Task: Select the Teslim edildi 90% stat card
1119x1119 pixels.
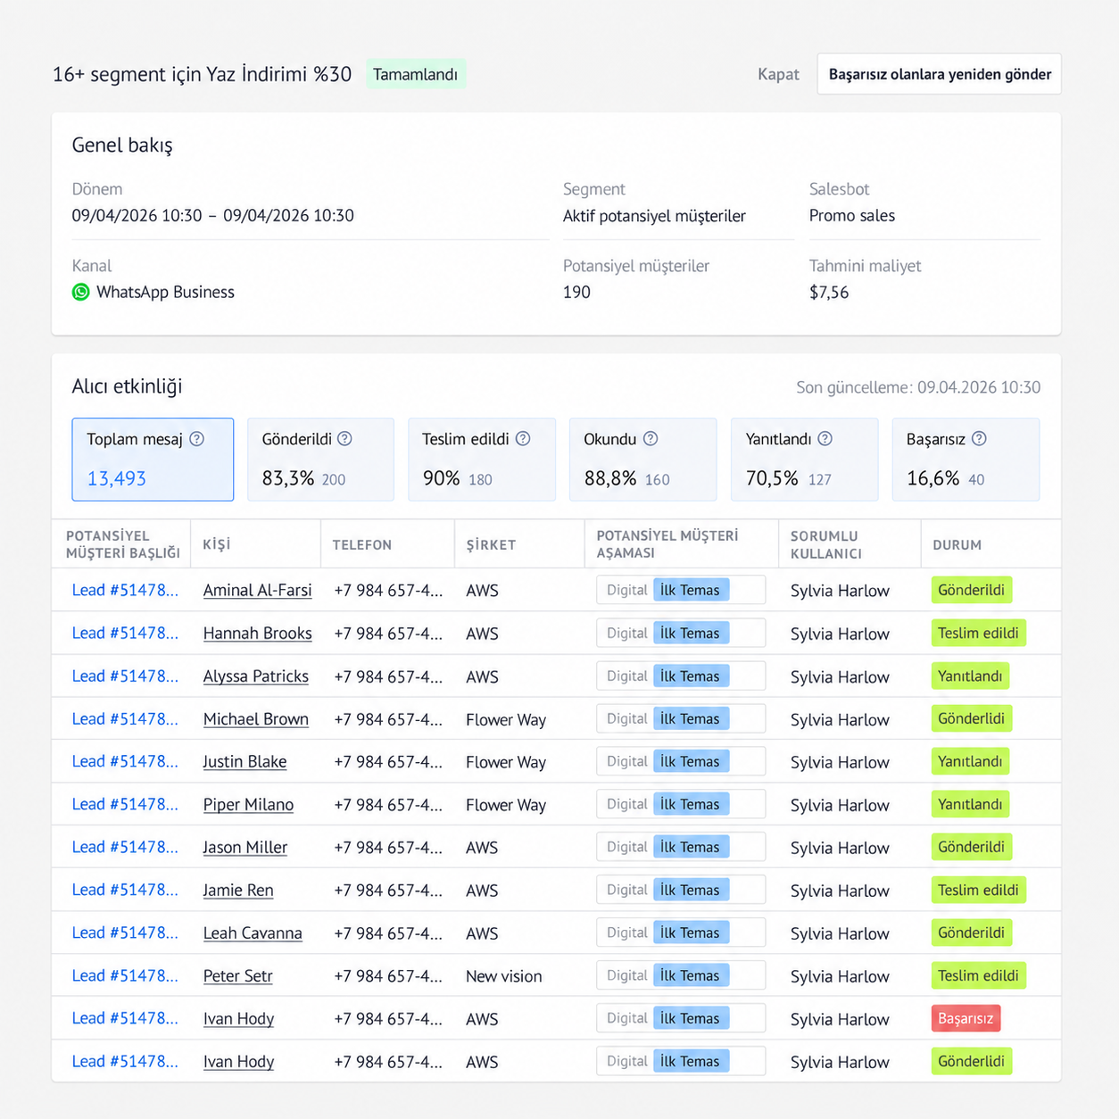Action: click(482, 460)
